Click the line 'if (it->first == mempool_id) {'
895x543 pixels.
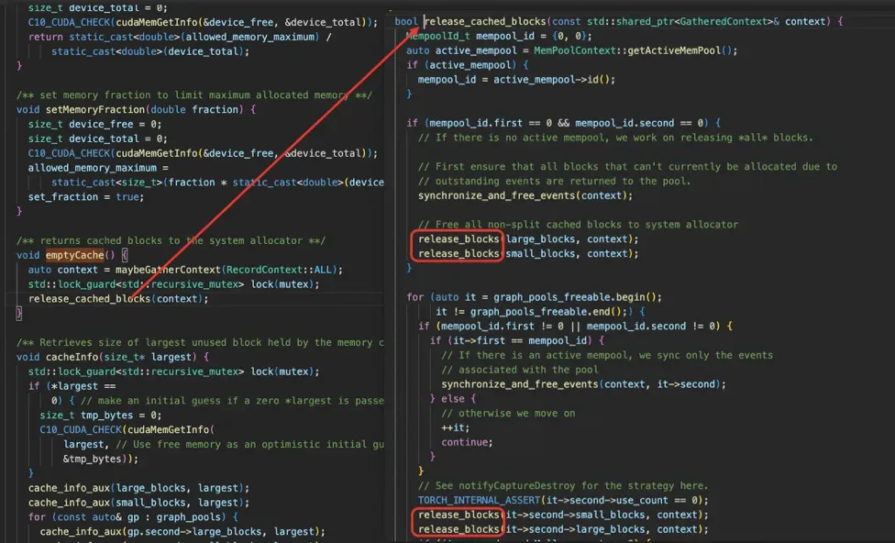click(x=516, y=341)
